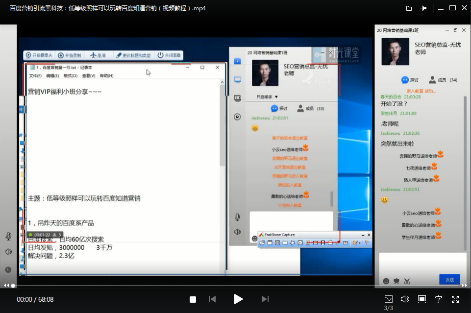The width and height of the screenshot is (471, 313).
Task: Click the smiley emoji icon left of 发送
Action: point(386,281)
